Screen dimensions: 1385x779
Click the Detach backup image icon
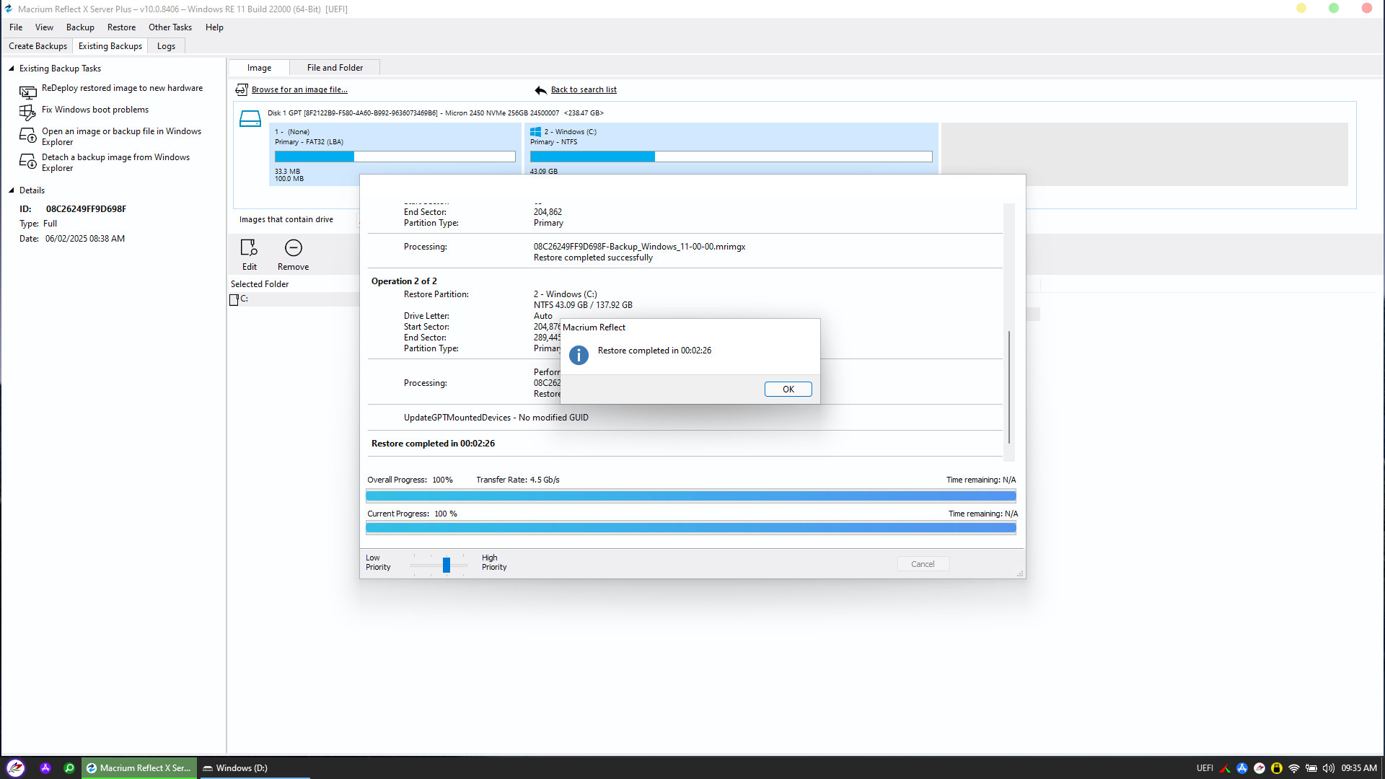pos(27,162)
